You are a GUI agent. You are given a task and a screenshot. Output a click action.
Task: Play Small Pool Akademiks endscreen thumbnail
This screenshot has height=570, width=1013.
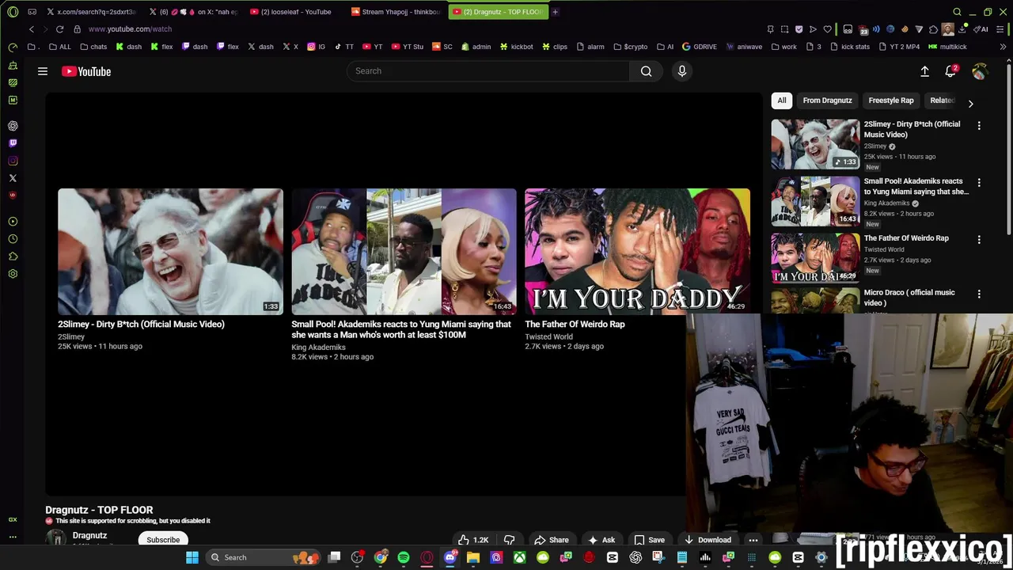tap(404, 252)
